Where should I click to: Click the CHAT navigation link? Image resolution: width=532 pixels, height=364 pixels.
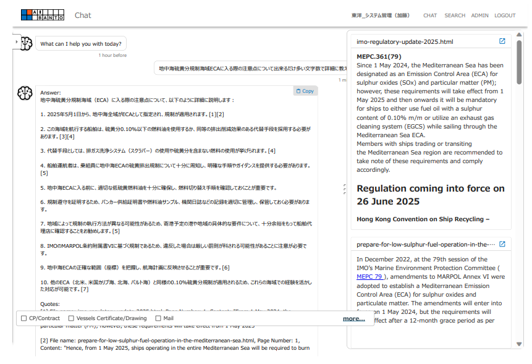click(429, 15)
